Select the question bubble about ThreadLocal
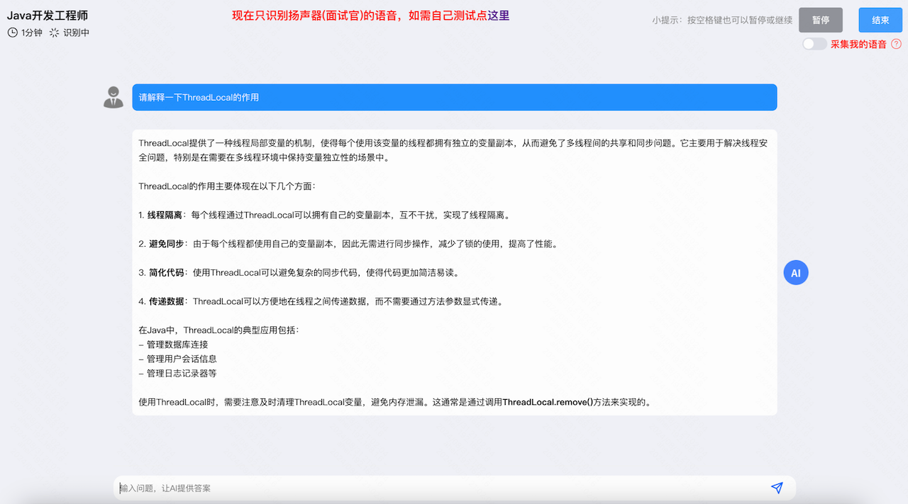Screen dimensions: 908x504 coord(454,97)
